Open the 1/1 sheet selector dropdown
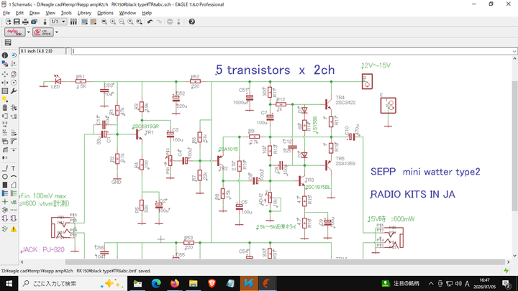518x291 pixels. point(58,22)
